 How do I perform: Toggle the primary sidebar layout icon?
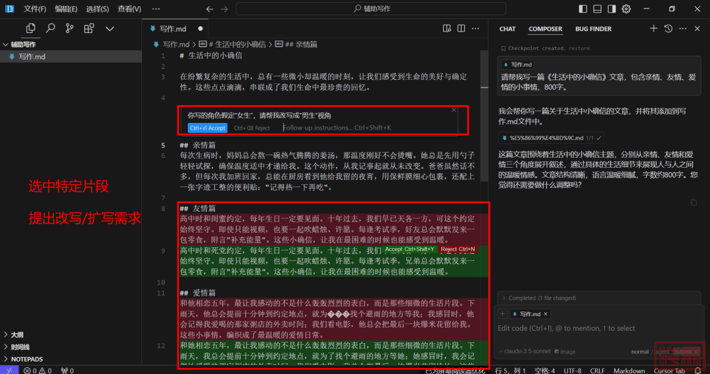582,9
